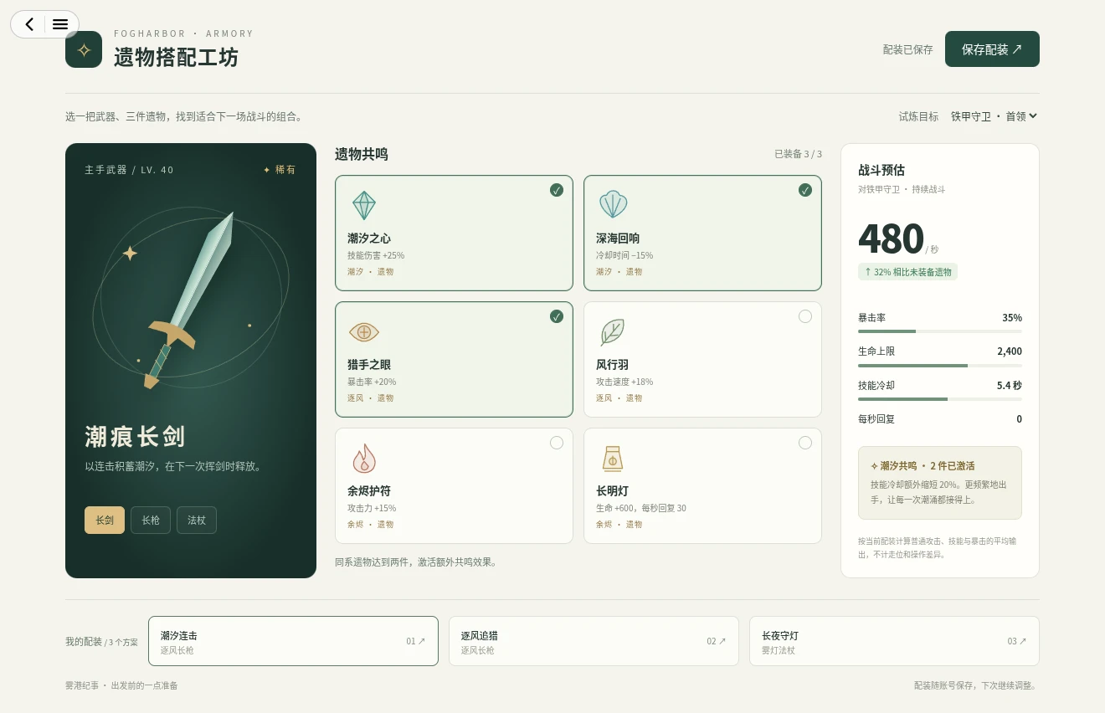The width and height of the screenshot is (1105, 713).
Task: Uncheck the 深海回响 relic checkbox
Action: coord(805,190)
